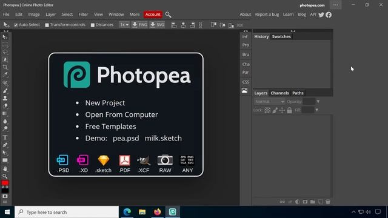Click the red foreground color swatch

coord(5,183)
